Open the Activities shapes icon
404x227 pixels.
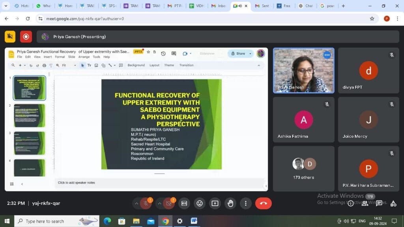[393, 203]
